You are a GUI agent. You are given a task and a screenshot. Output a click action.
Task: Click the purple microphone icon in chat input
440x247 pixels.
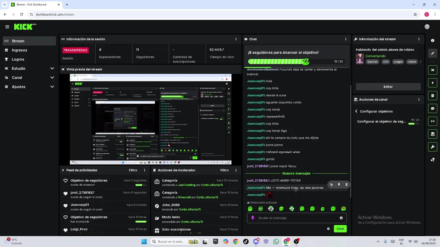[x=253, y=218]
